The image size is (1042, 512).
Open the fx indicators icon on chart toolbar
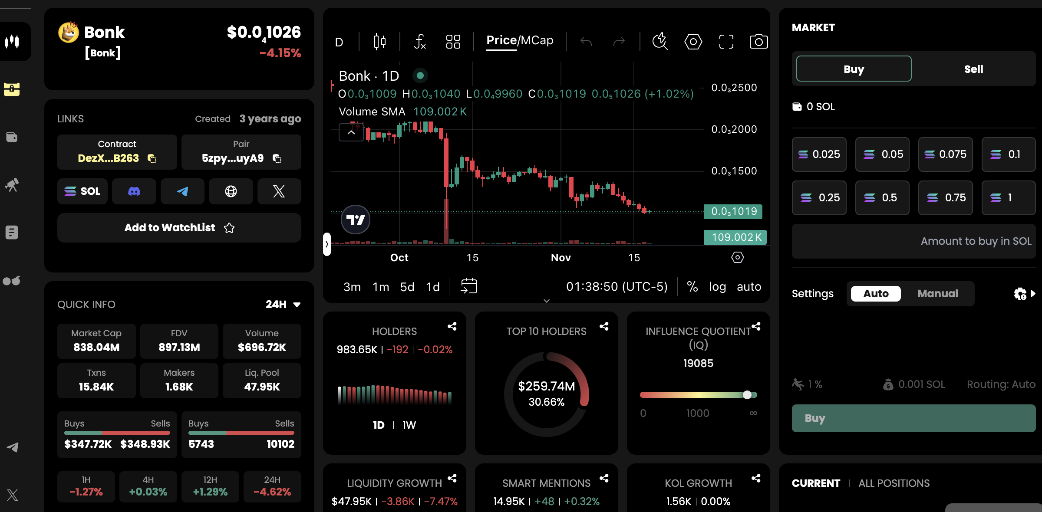coord(419,42)
